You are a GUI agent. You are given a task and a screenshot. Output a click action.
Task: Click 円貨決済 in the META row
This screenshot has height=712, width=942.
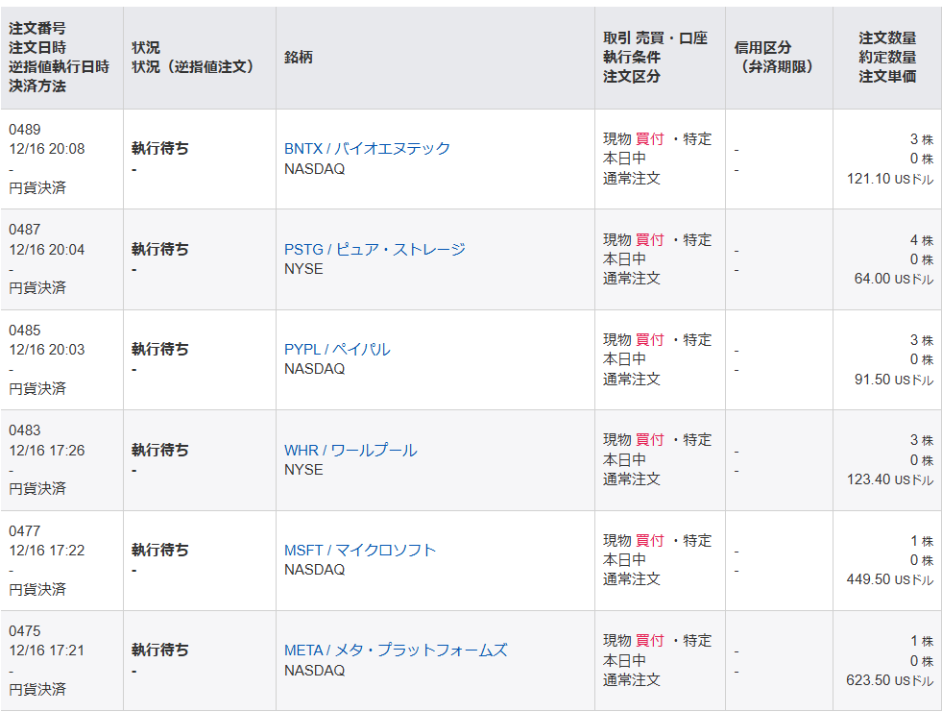[x=37, y=689]
